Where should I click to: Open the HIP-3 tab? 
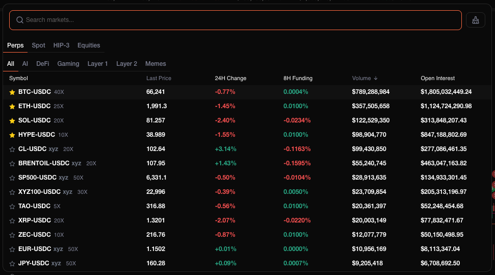pos(61,45)
